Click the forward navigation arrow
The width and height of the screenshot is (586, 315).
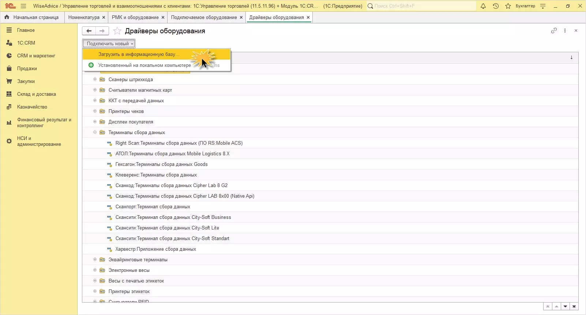(x=102, y=31)
